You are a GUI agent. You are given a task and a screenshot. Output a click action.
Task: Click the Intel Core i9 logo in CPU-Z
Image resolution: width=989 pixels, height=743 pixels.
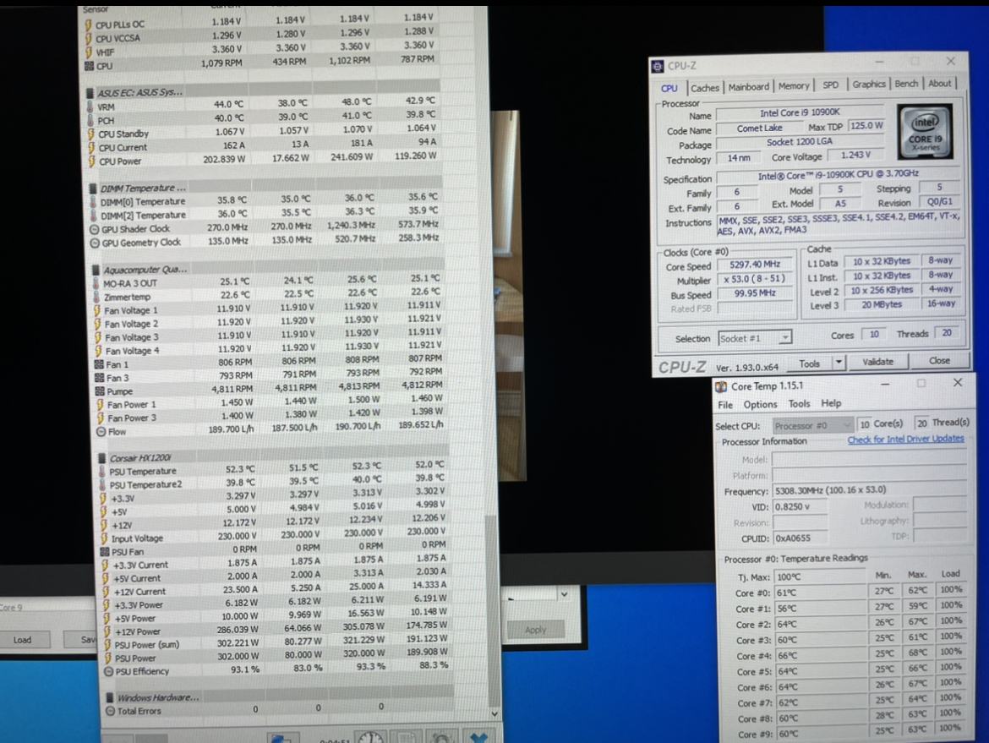click(x=925, y=132)
